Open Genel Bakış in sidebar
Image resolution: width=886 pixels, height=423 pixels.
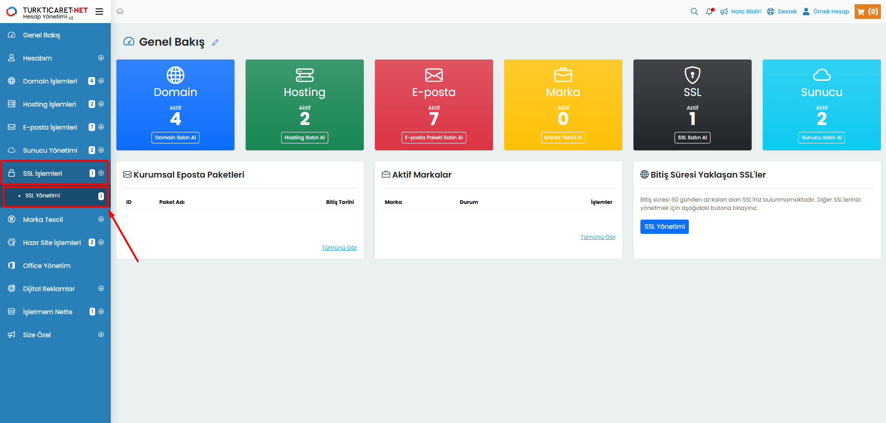pos(55,35)
